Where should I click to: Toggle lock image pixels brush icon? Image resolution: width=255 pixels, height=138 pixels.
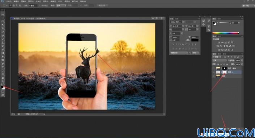coord(221,64)
